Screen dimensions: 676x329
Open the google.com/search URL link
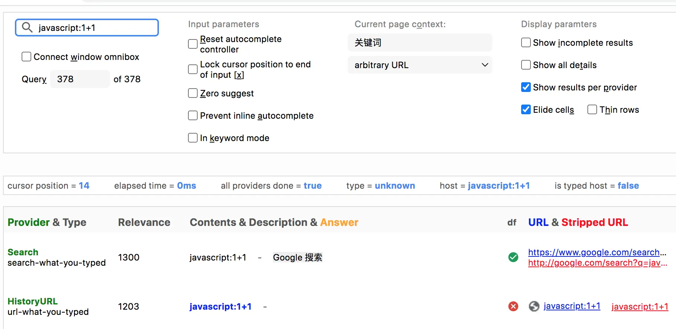[594, 252]
